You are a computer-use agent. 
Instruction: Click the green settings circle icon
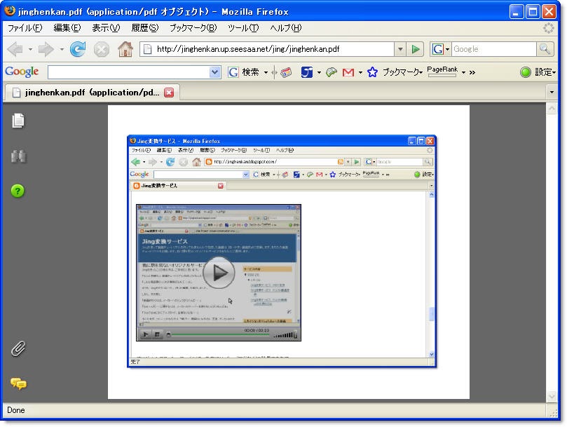click(526, 72)
